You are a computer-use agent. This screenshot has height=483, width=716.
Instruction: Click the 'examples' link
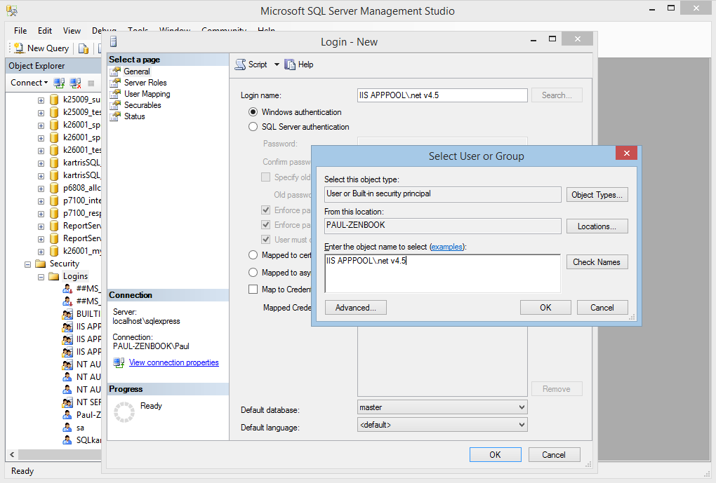pyautogui.click(x=446, y=247)
